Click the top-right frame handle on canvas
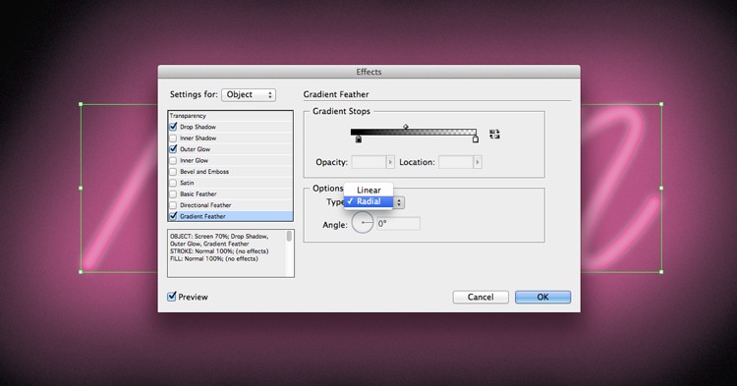Viewport: 737px width, 386px height. coord(661,104)
